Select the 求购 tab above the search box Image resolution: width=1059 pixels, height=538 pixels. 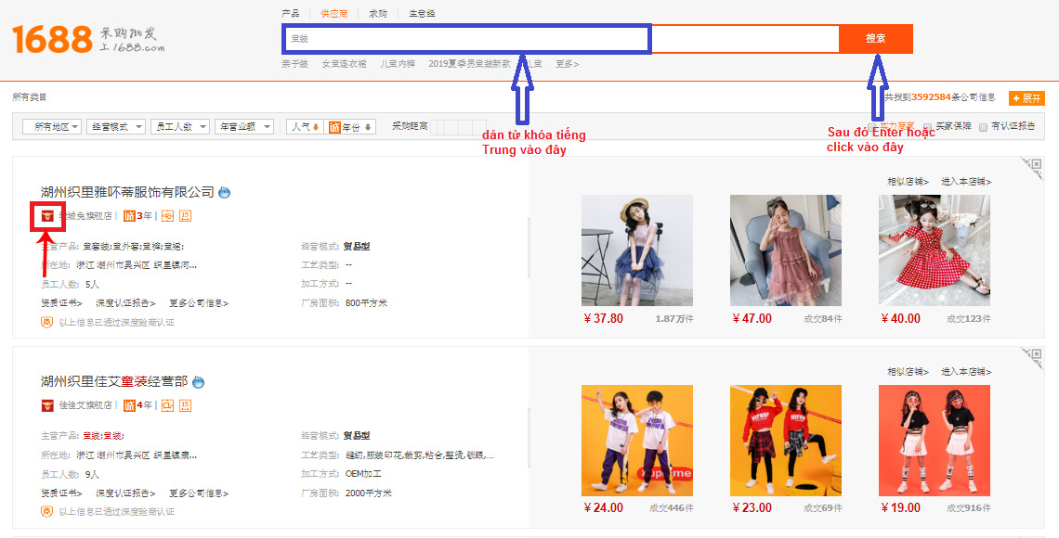click(x=378, y=14)
